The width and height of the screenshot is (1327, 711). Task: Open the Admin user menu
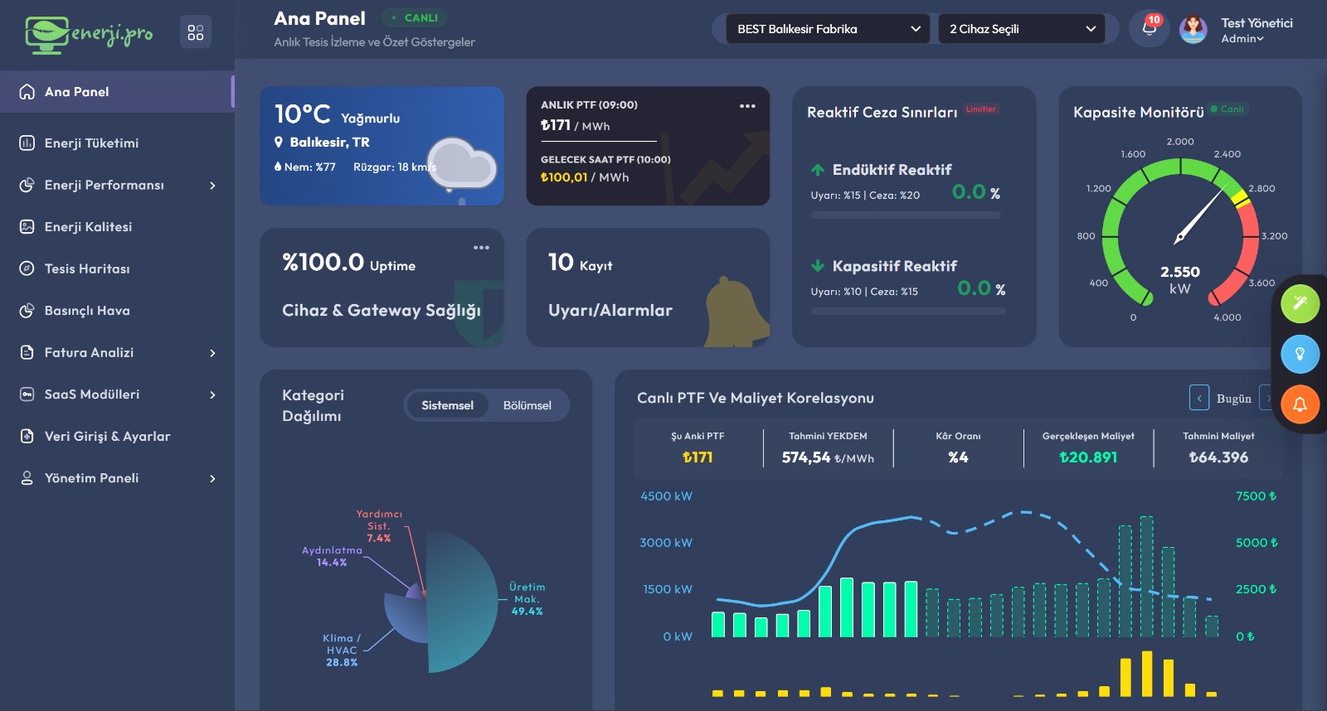click(x=1242, y=39)
